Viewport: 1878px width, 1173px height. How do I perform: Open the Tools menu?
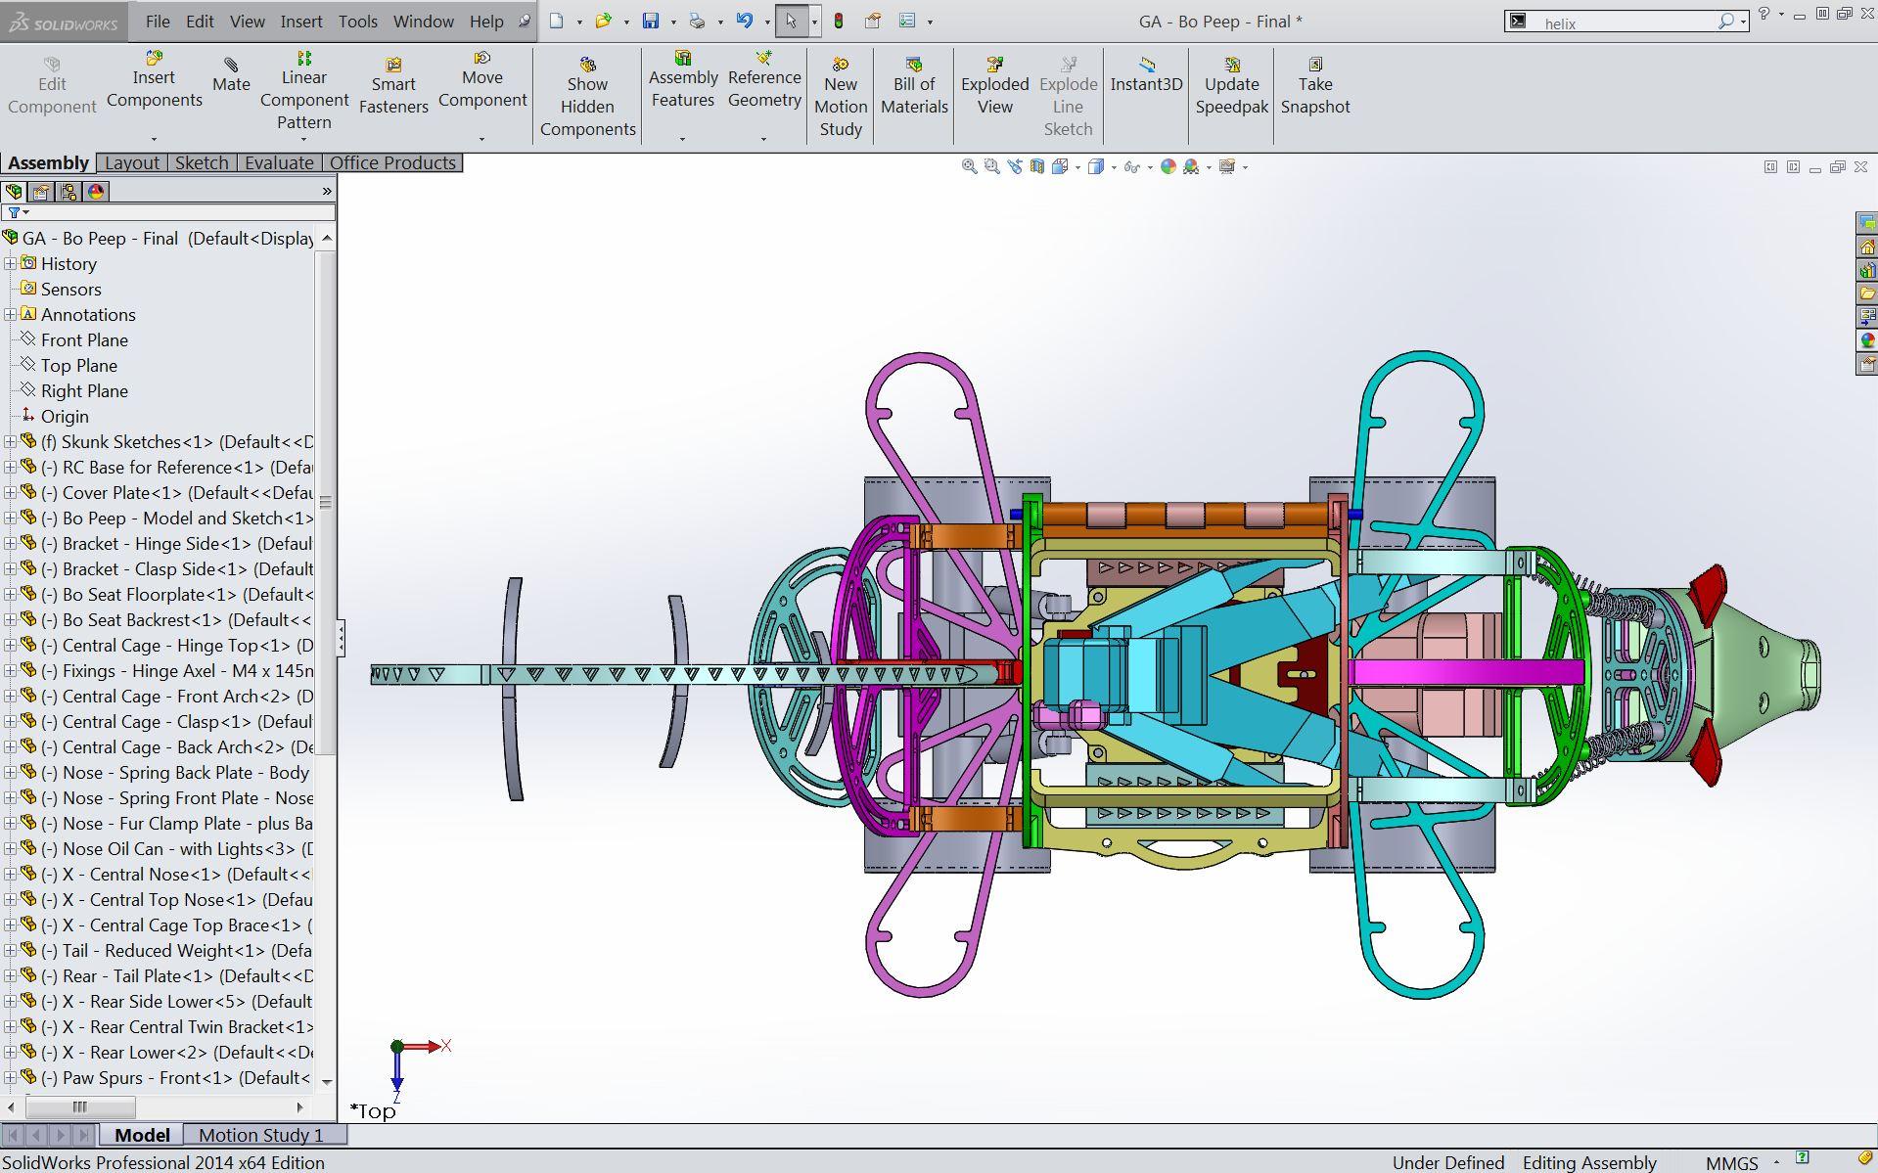coord(358,21)
